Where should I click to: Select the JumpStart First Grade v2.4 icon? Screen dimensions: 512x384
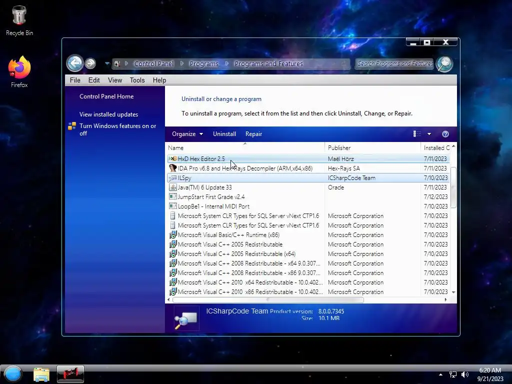[172, 197]
